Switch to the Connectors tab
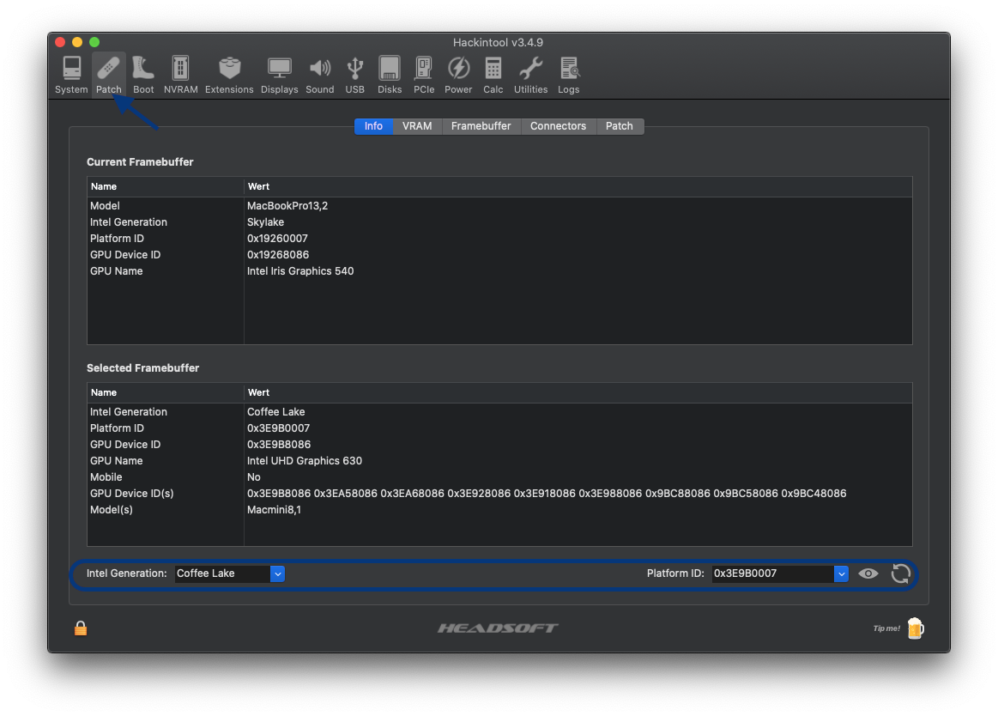The width and height of the screenshot is (998, 716). pyautogui.click(x=558, y=126)
